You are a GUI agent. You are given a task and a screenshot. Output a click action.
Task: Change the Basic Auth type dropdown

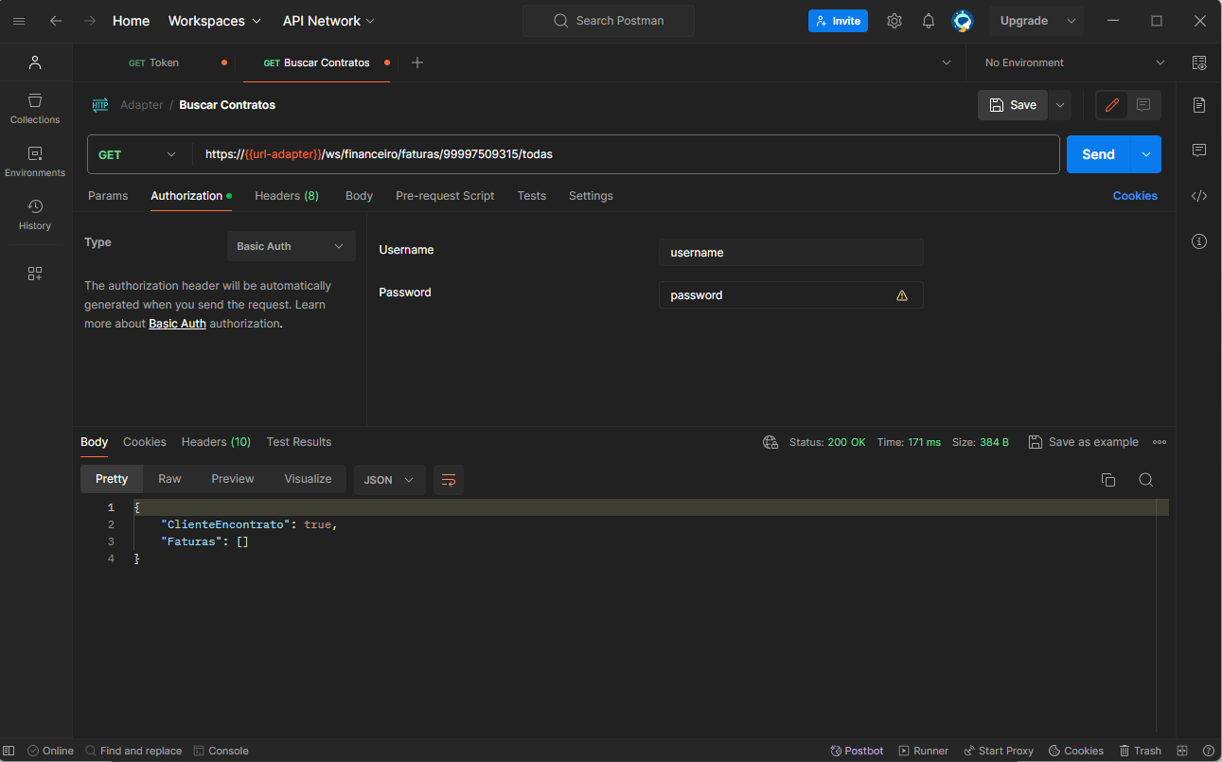point(292,246)
